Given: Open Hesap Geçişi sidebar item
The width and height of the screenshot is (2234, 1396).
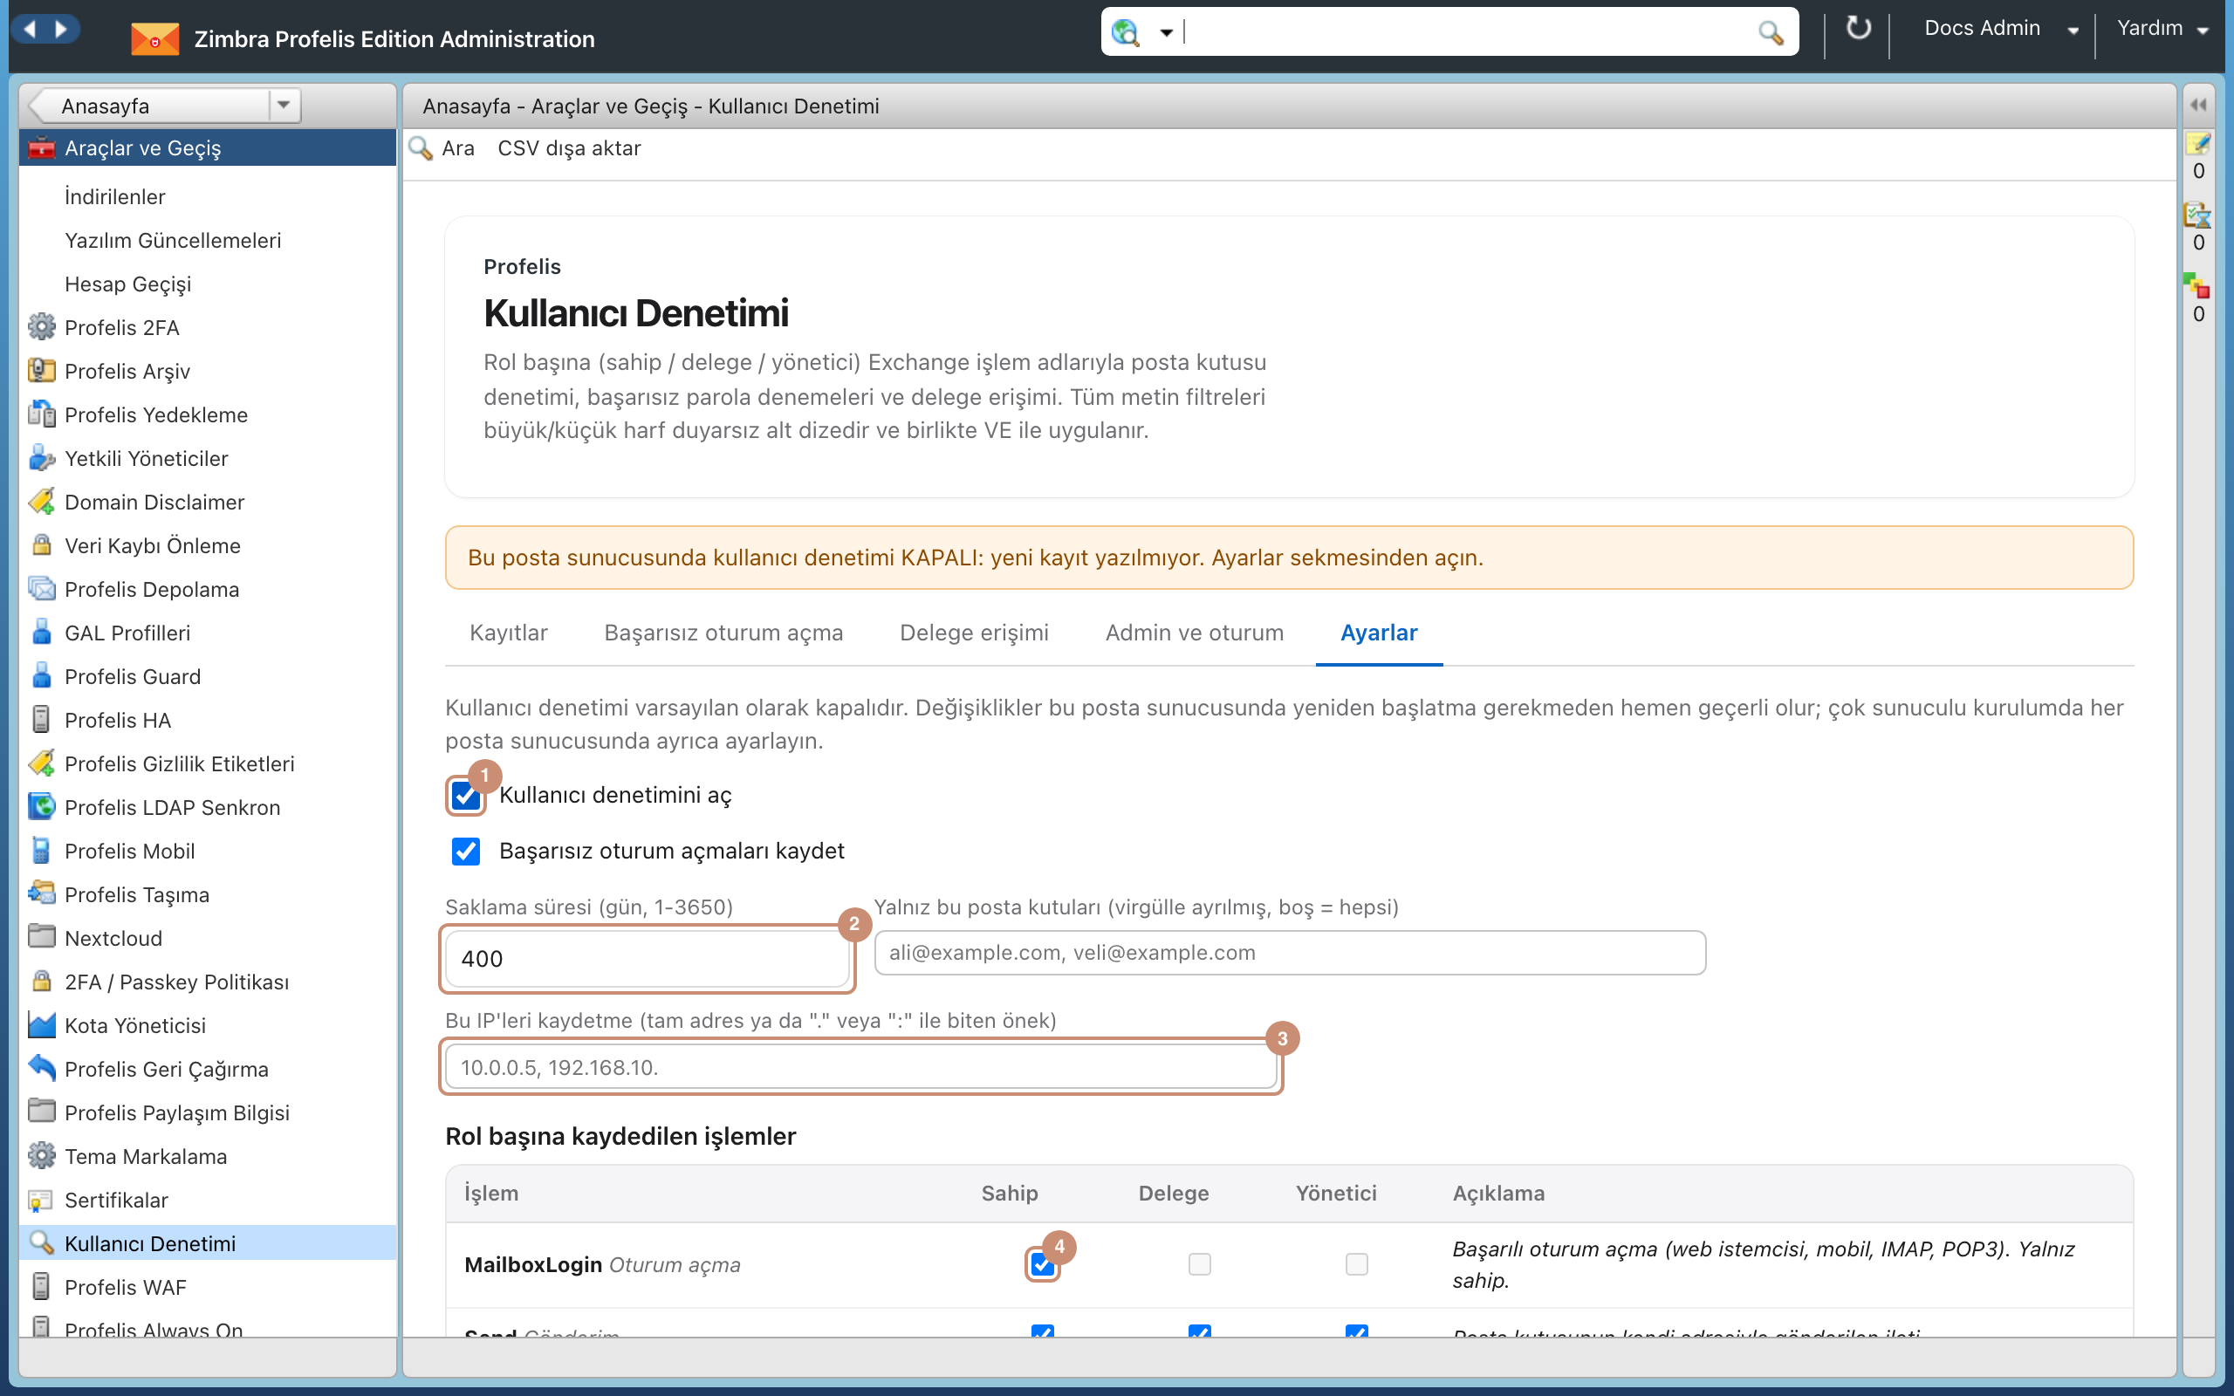Looking at the screenshot, I should 208,284.
